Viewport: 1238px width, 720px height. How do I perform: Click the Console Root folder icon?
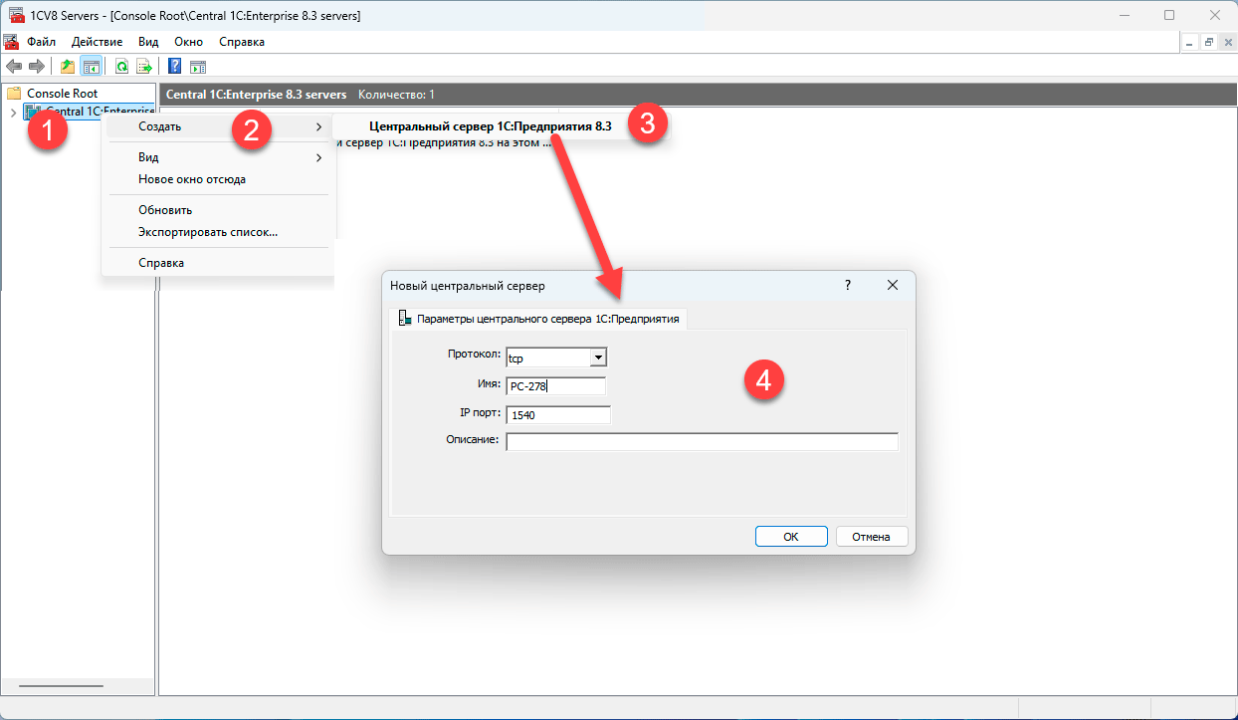coord(14,94)
